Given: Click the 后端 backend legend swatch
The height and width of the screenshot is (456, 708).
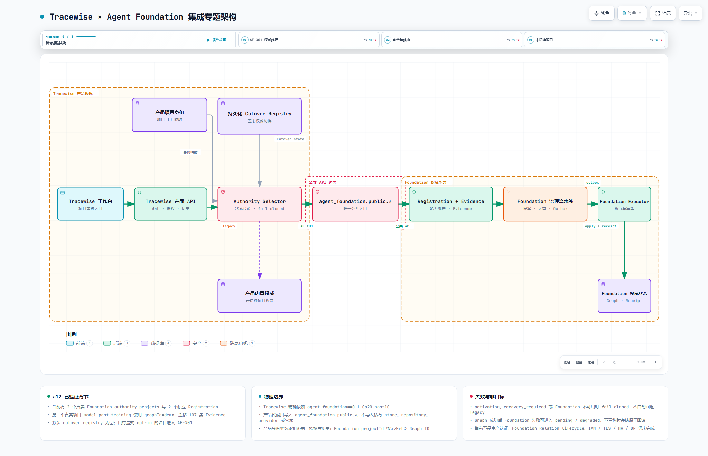Looking at the screenshot, I should pyautogui.click(x=107, y=343).
